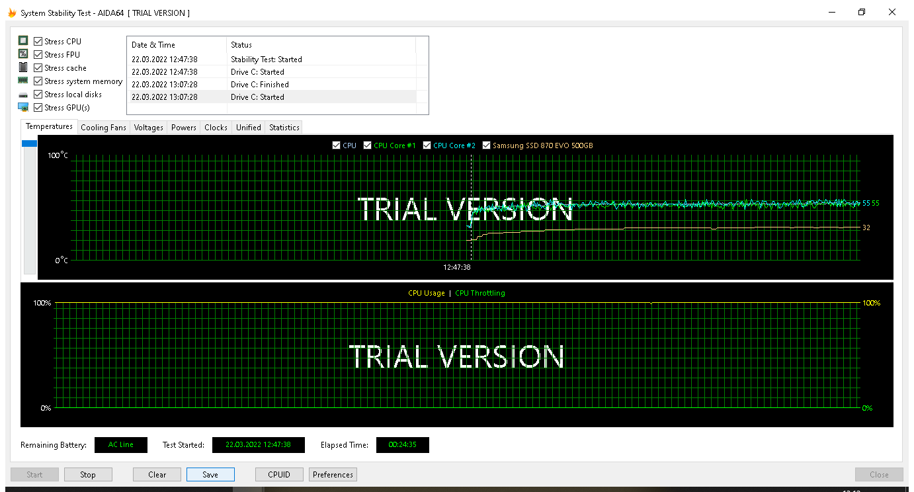914x492 pixels.
Task: Click the 100°C label on the temperature axis
Action: click(58, 155)
